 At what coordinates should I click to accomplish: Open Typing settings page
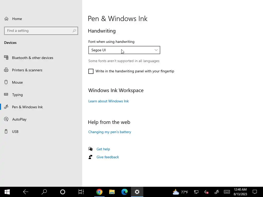tap(17, 95)
